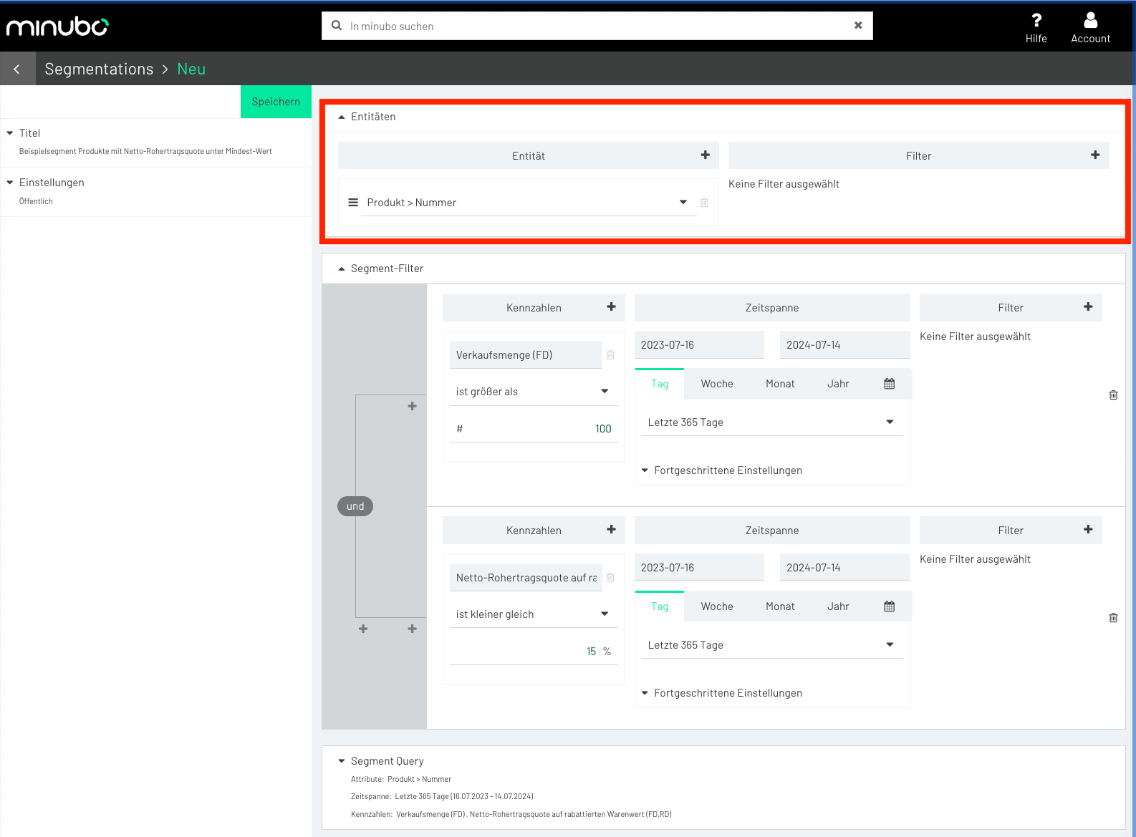Collapse the Segment-Filter panel
The width and height of the screenshot is (1136, 837).
point(342,268)
